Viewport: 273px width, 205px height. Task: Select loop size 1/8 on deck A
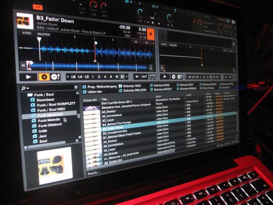tap(73, 77)
